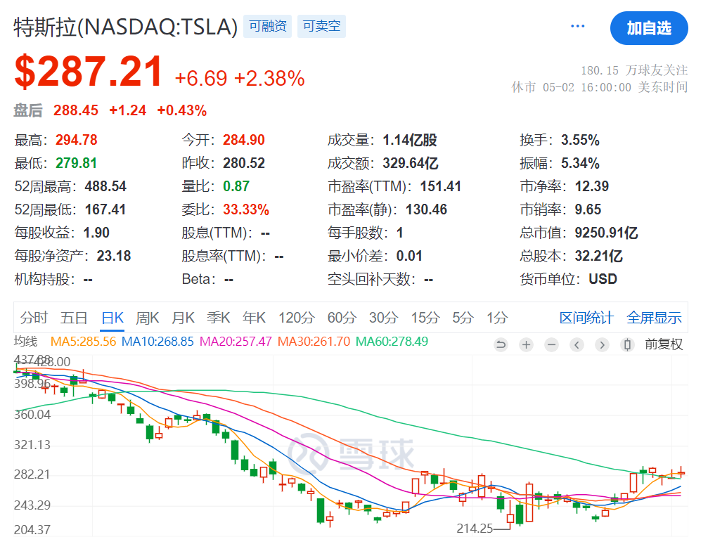The image size is (708, 537).
Task: Click the 加自选 button
Action: coord(648,28)
